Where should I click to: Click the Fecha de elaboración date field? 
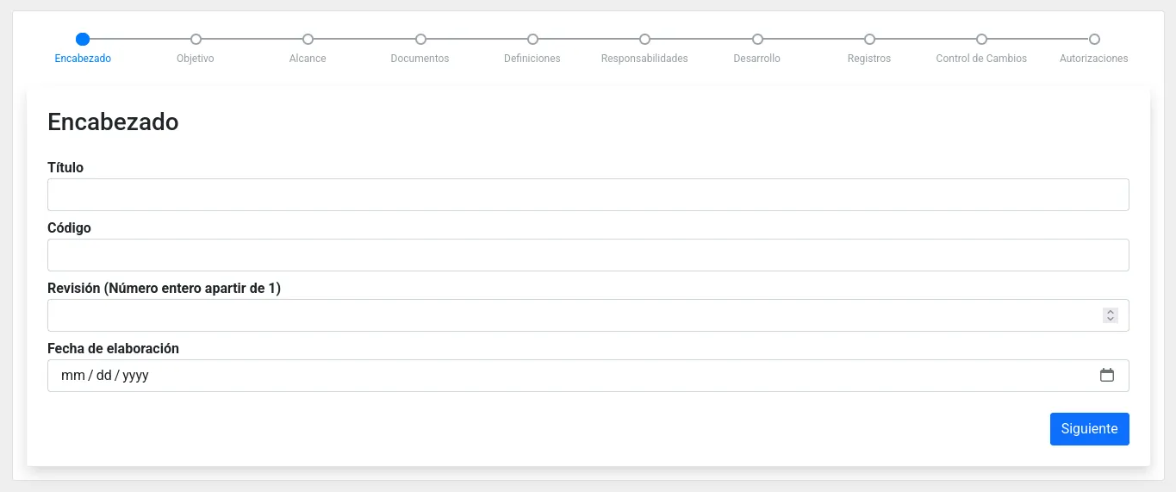coord(569,376)
